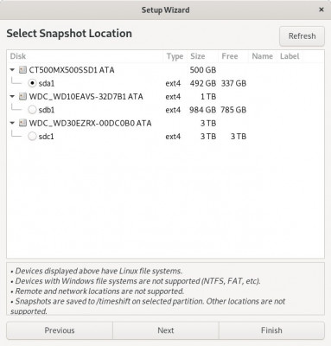Close the Setup Wizard window
Image resolution: width=331 pixels, height=346 pixels.
click(x=321, y=10)
